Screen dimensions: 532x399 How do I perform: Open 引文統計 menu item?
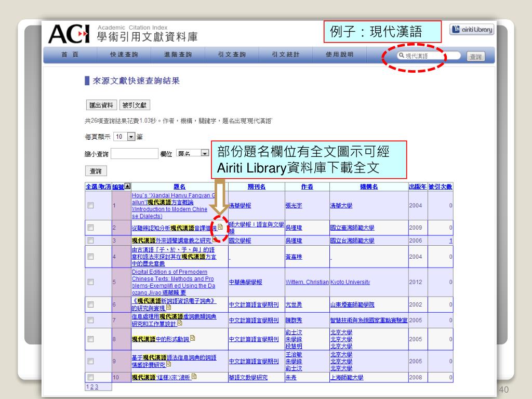point(286,55)
